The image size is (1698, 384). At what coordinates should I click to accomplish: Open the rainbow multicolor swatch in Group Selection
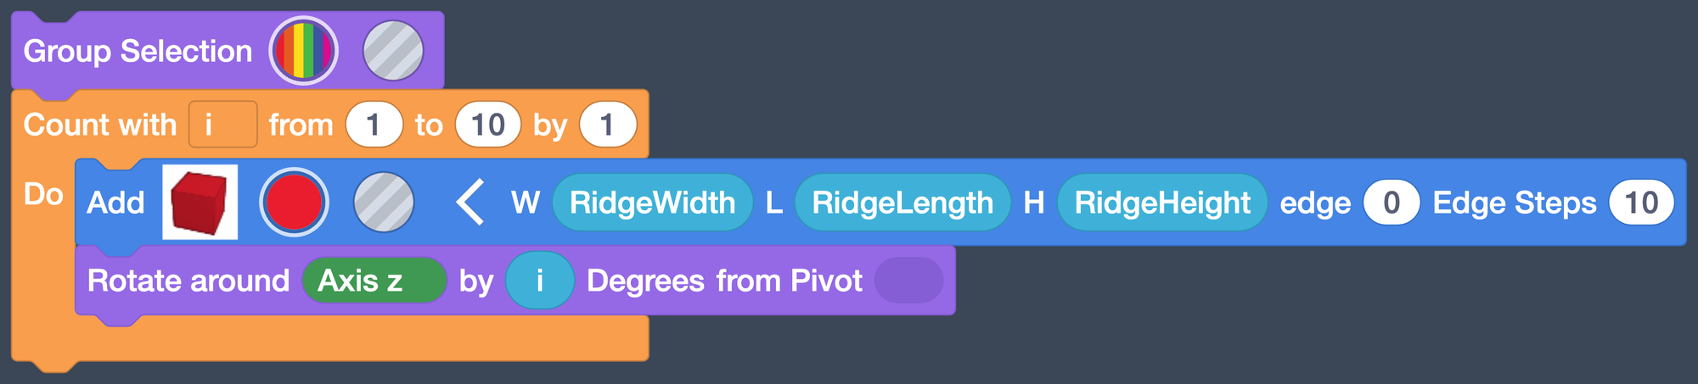[304, 51]
